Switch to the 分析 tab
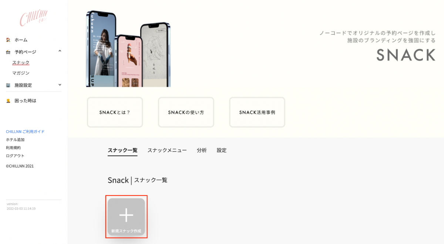 click(x=202, y=150)
